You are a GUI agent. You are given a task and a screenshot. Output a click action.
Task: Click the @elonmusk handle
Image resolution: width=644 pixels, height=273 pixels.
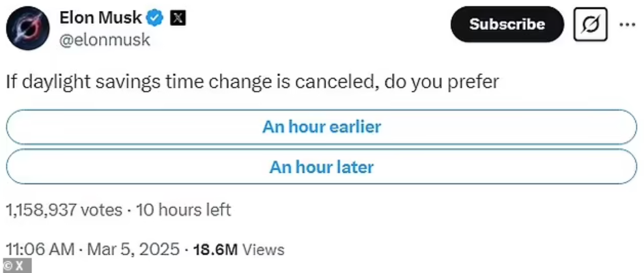pyautogui.click(x=104, y=40)
